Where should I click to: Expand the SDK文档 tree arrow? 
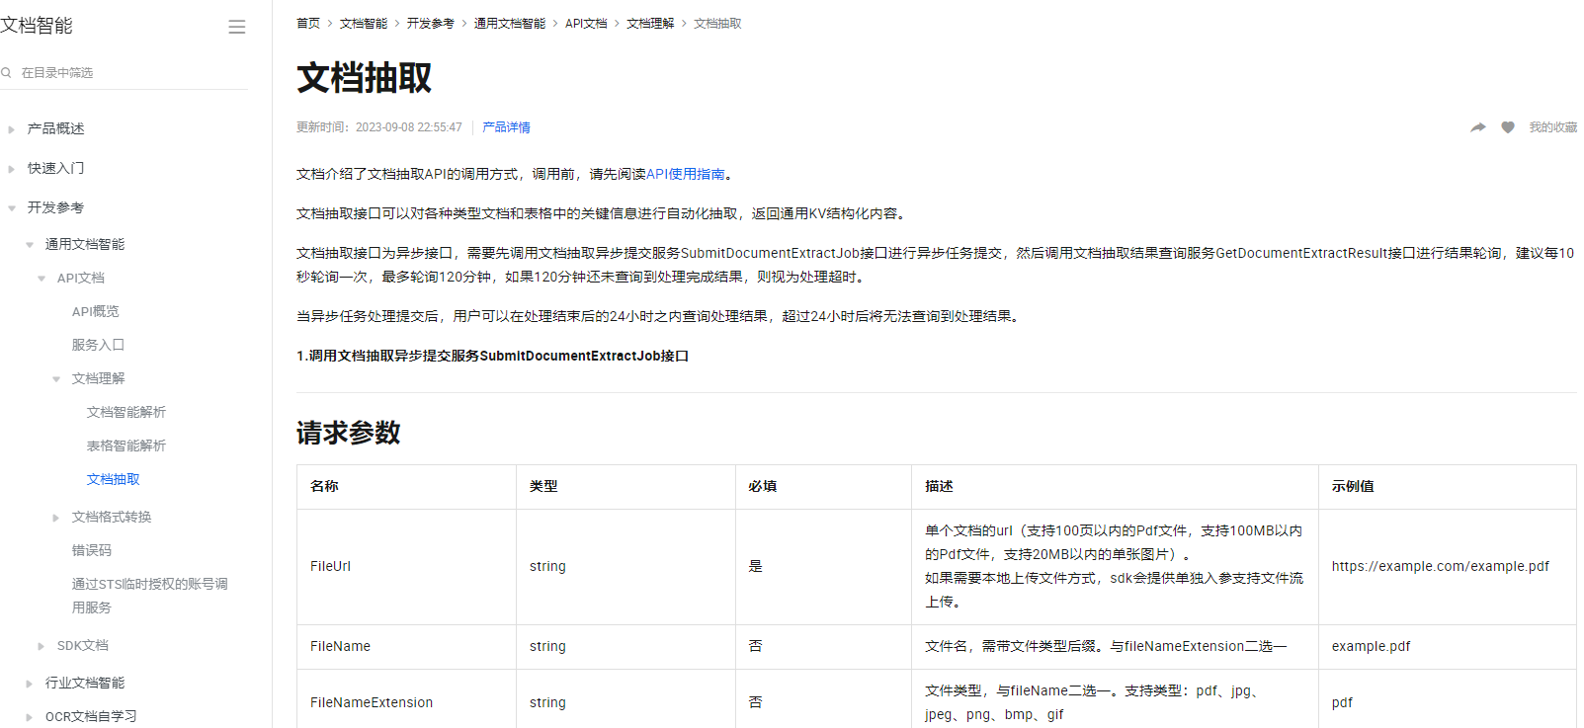[x=42, y=646]
